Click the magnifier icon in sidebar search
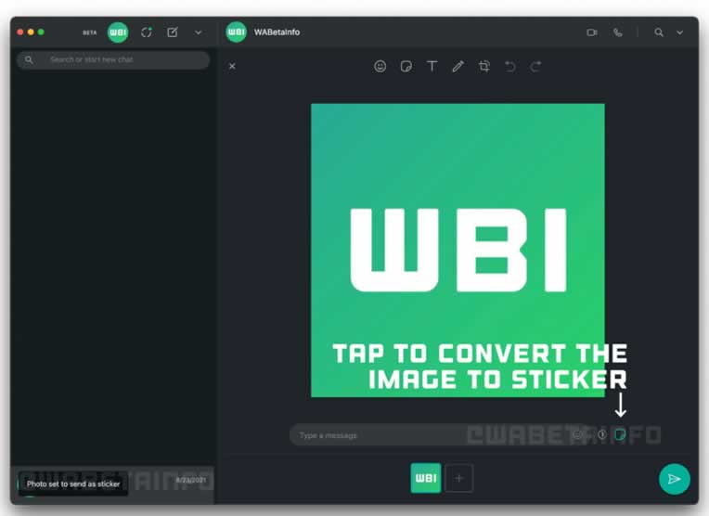This screenshot has width=709, height=516. tap(29, 59)
